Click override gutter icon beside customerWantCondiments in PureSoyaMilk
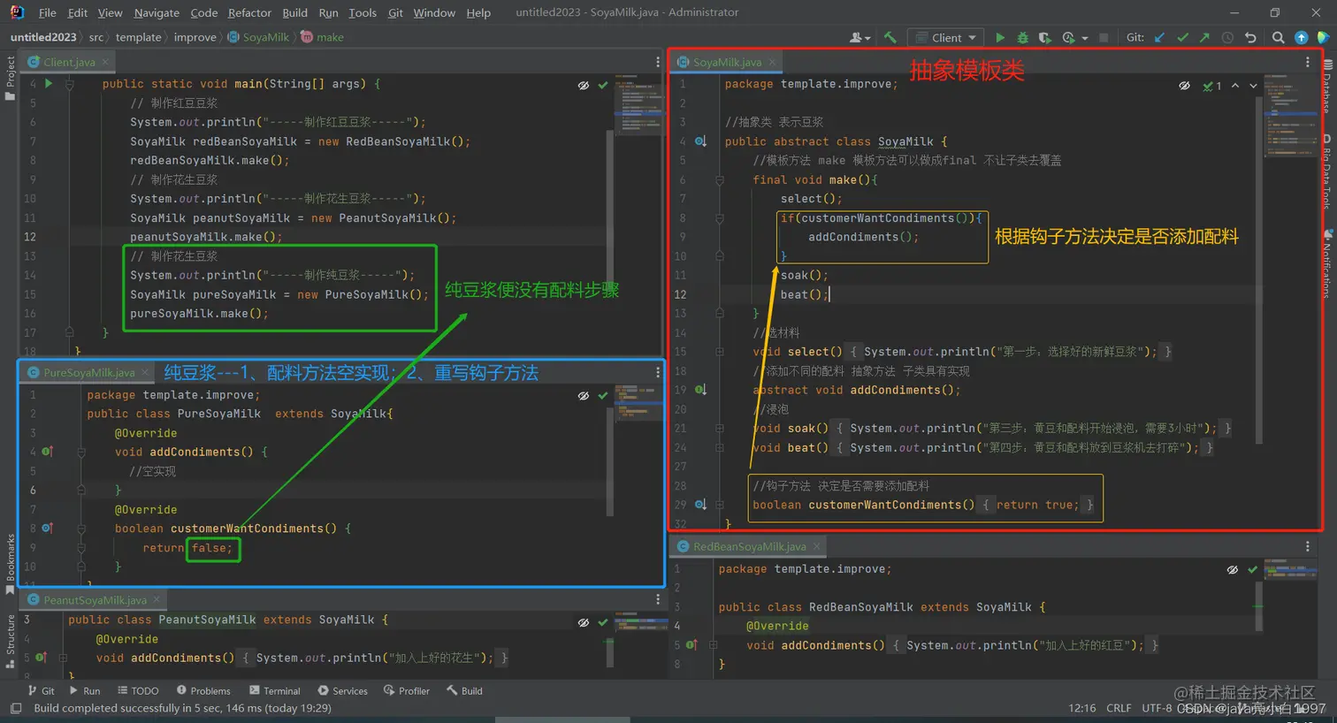This screenshot has width=1337, height=723. pyautogui.click(x=47, y=529)
